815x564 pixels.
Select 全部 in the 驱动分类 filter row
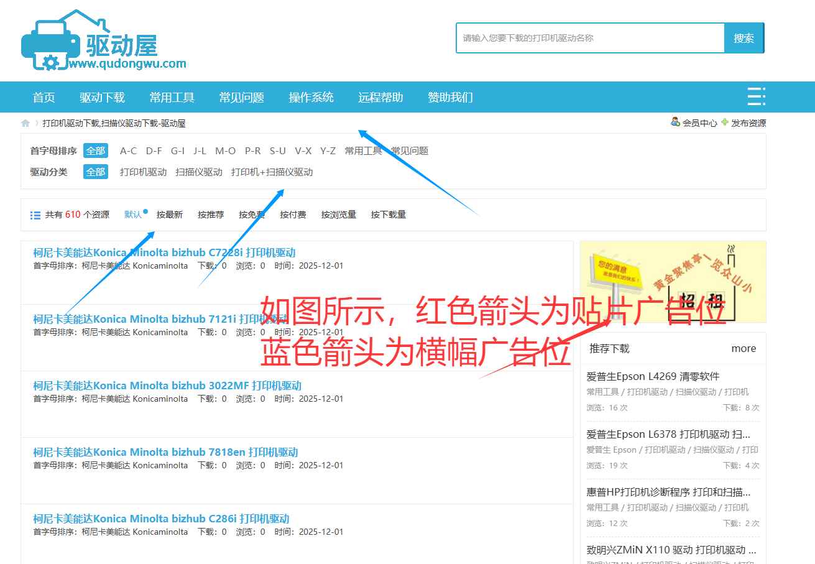(95, 172)
